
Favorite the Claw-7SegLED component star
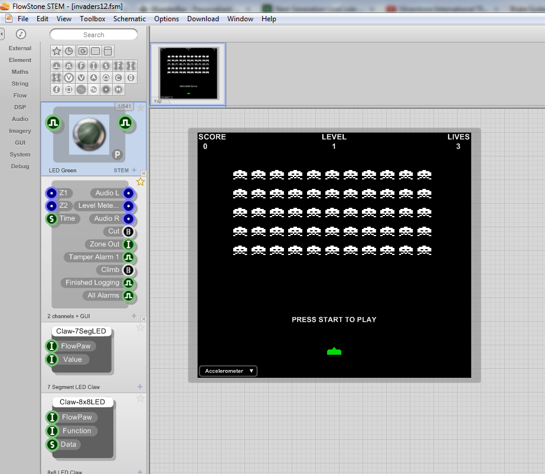pyautogui.click(x=141, y=328)
